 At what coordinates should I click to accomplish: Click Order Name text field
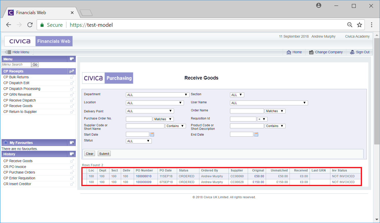tap(247, 111)
